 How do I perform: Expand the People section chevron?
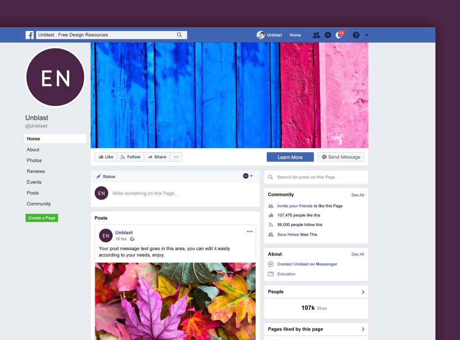coord(363,292)
